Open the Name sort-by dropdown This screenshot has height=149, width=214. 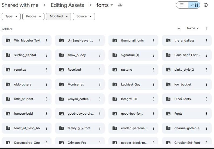click(x=193, y=28)
